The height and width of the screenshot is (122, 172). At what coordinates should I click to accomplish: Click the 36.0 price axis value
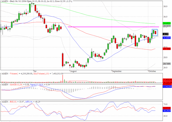point(165,17)
